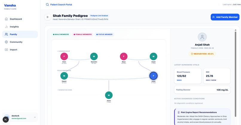The width and height of the screenshot is (241, 125).
Task: Click the Add Family Member button
Action: (225, 17)
